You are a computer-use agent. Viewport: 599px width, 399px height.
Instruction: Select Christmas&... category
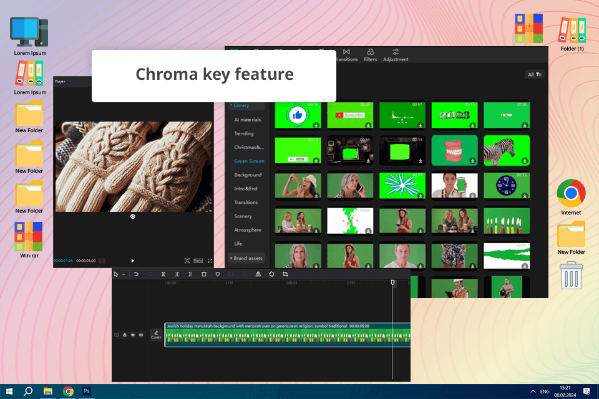pos(249,147)
